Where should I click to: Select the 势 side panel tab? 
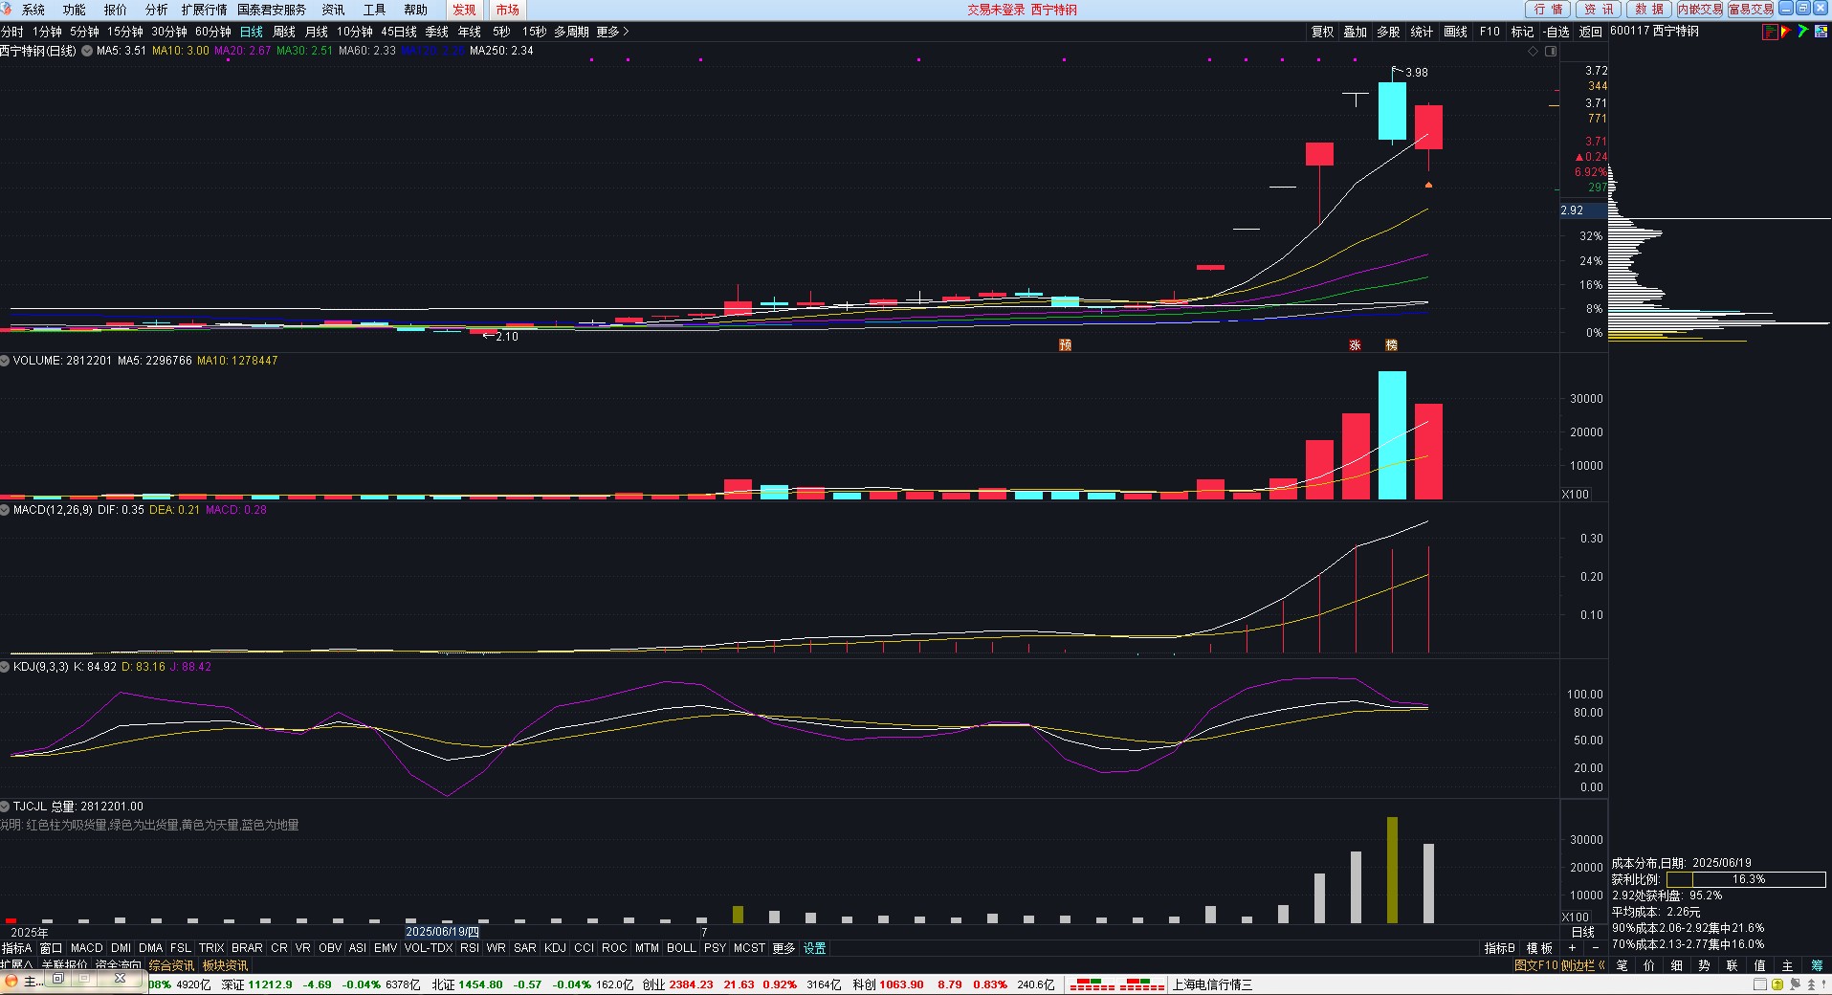coord(1704,966)
